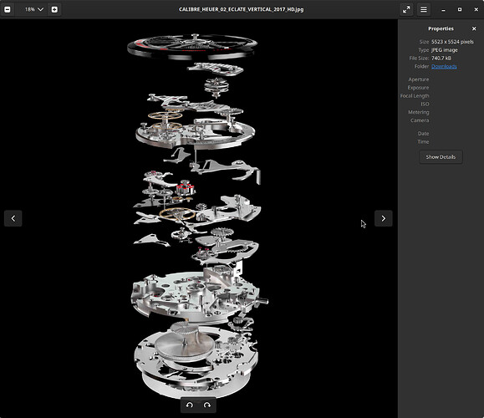Zoom out with the minus button
The image size is (484, 418).
tap(8, 9)
